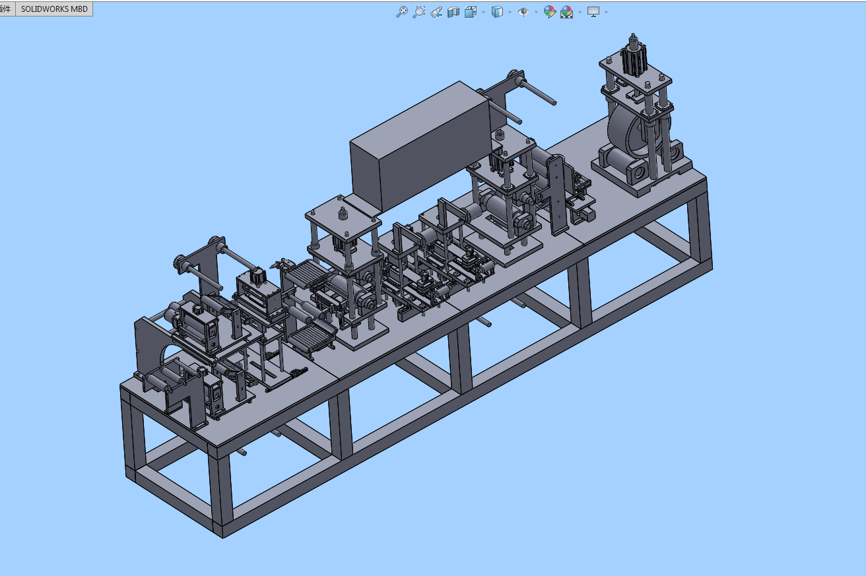Switch to the 插件 tab
The width and height of the screenshot is (866, 576).
click(x=6, y=9)
